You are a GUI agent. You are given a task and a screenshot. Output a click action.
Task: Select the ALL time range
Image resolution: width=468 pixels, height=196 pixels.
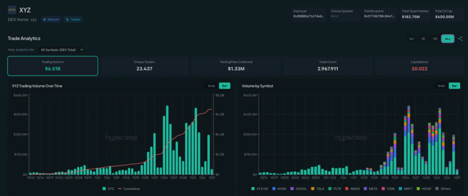pyautogui.click(x=447, y=39)
